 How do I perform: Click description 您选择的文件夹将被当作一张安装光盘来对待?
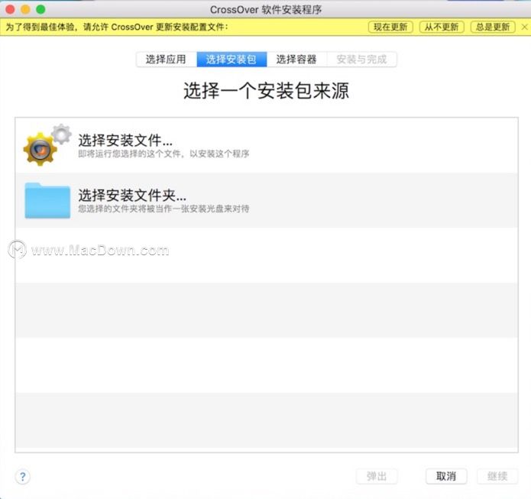point(164,209)
